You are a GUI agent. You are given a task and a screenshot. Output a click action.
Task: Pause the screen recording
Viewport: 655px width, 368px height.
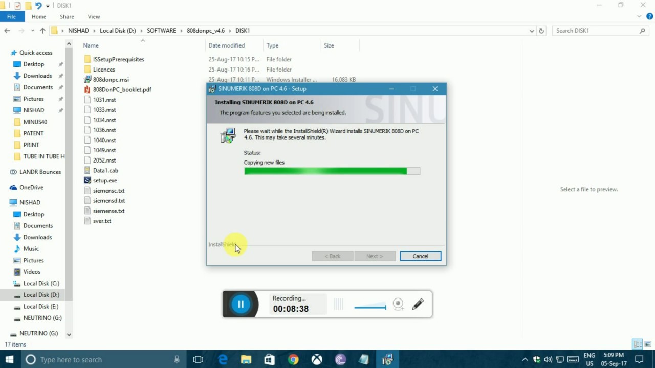click(241, 304)
